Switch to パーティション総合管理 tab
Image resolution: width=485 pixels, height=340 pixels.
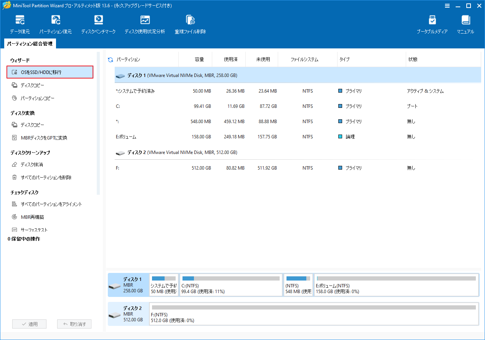[29, 43]
